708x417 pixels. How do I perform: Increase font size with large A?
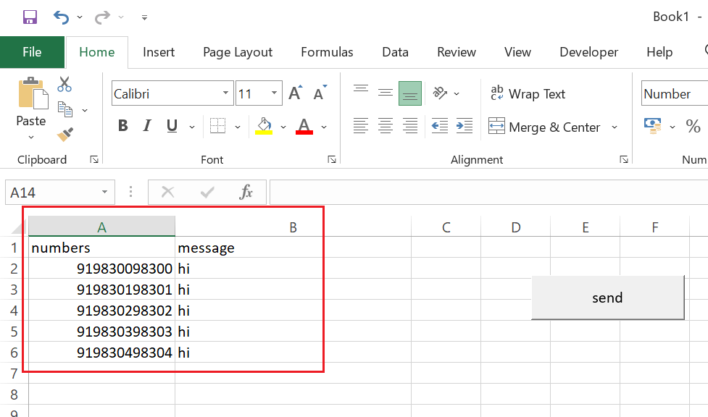295,93
